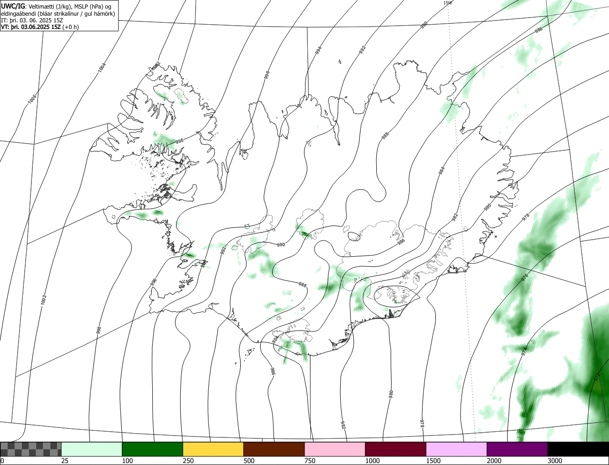
Task: Click the legend value 3000
Action: (x=555, y=461)
